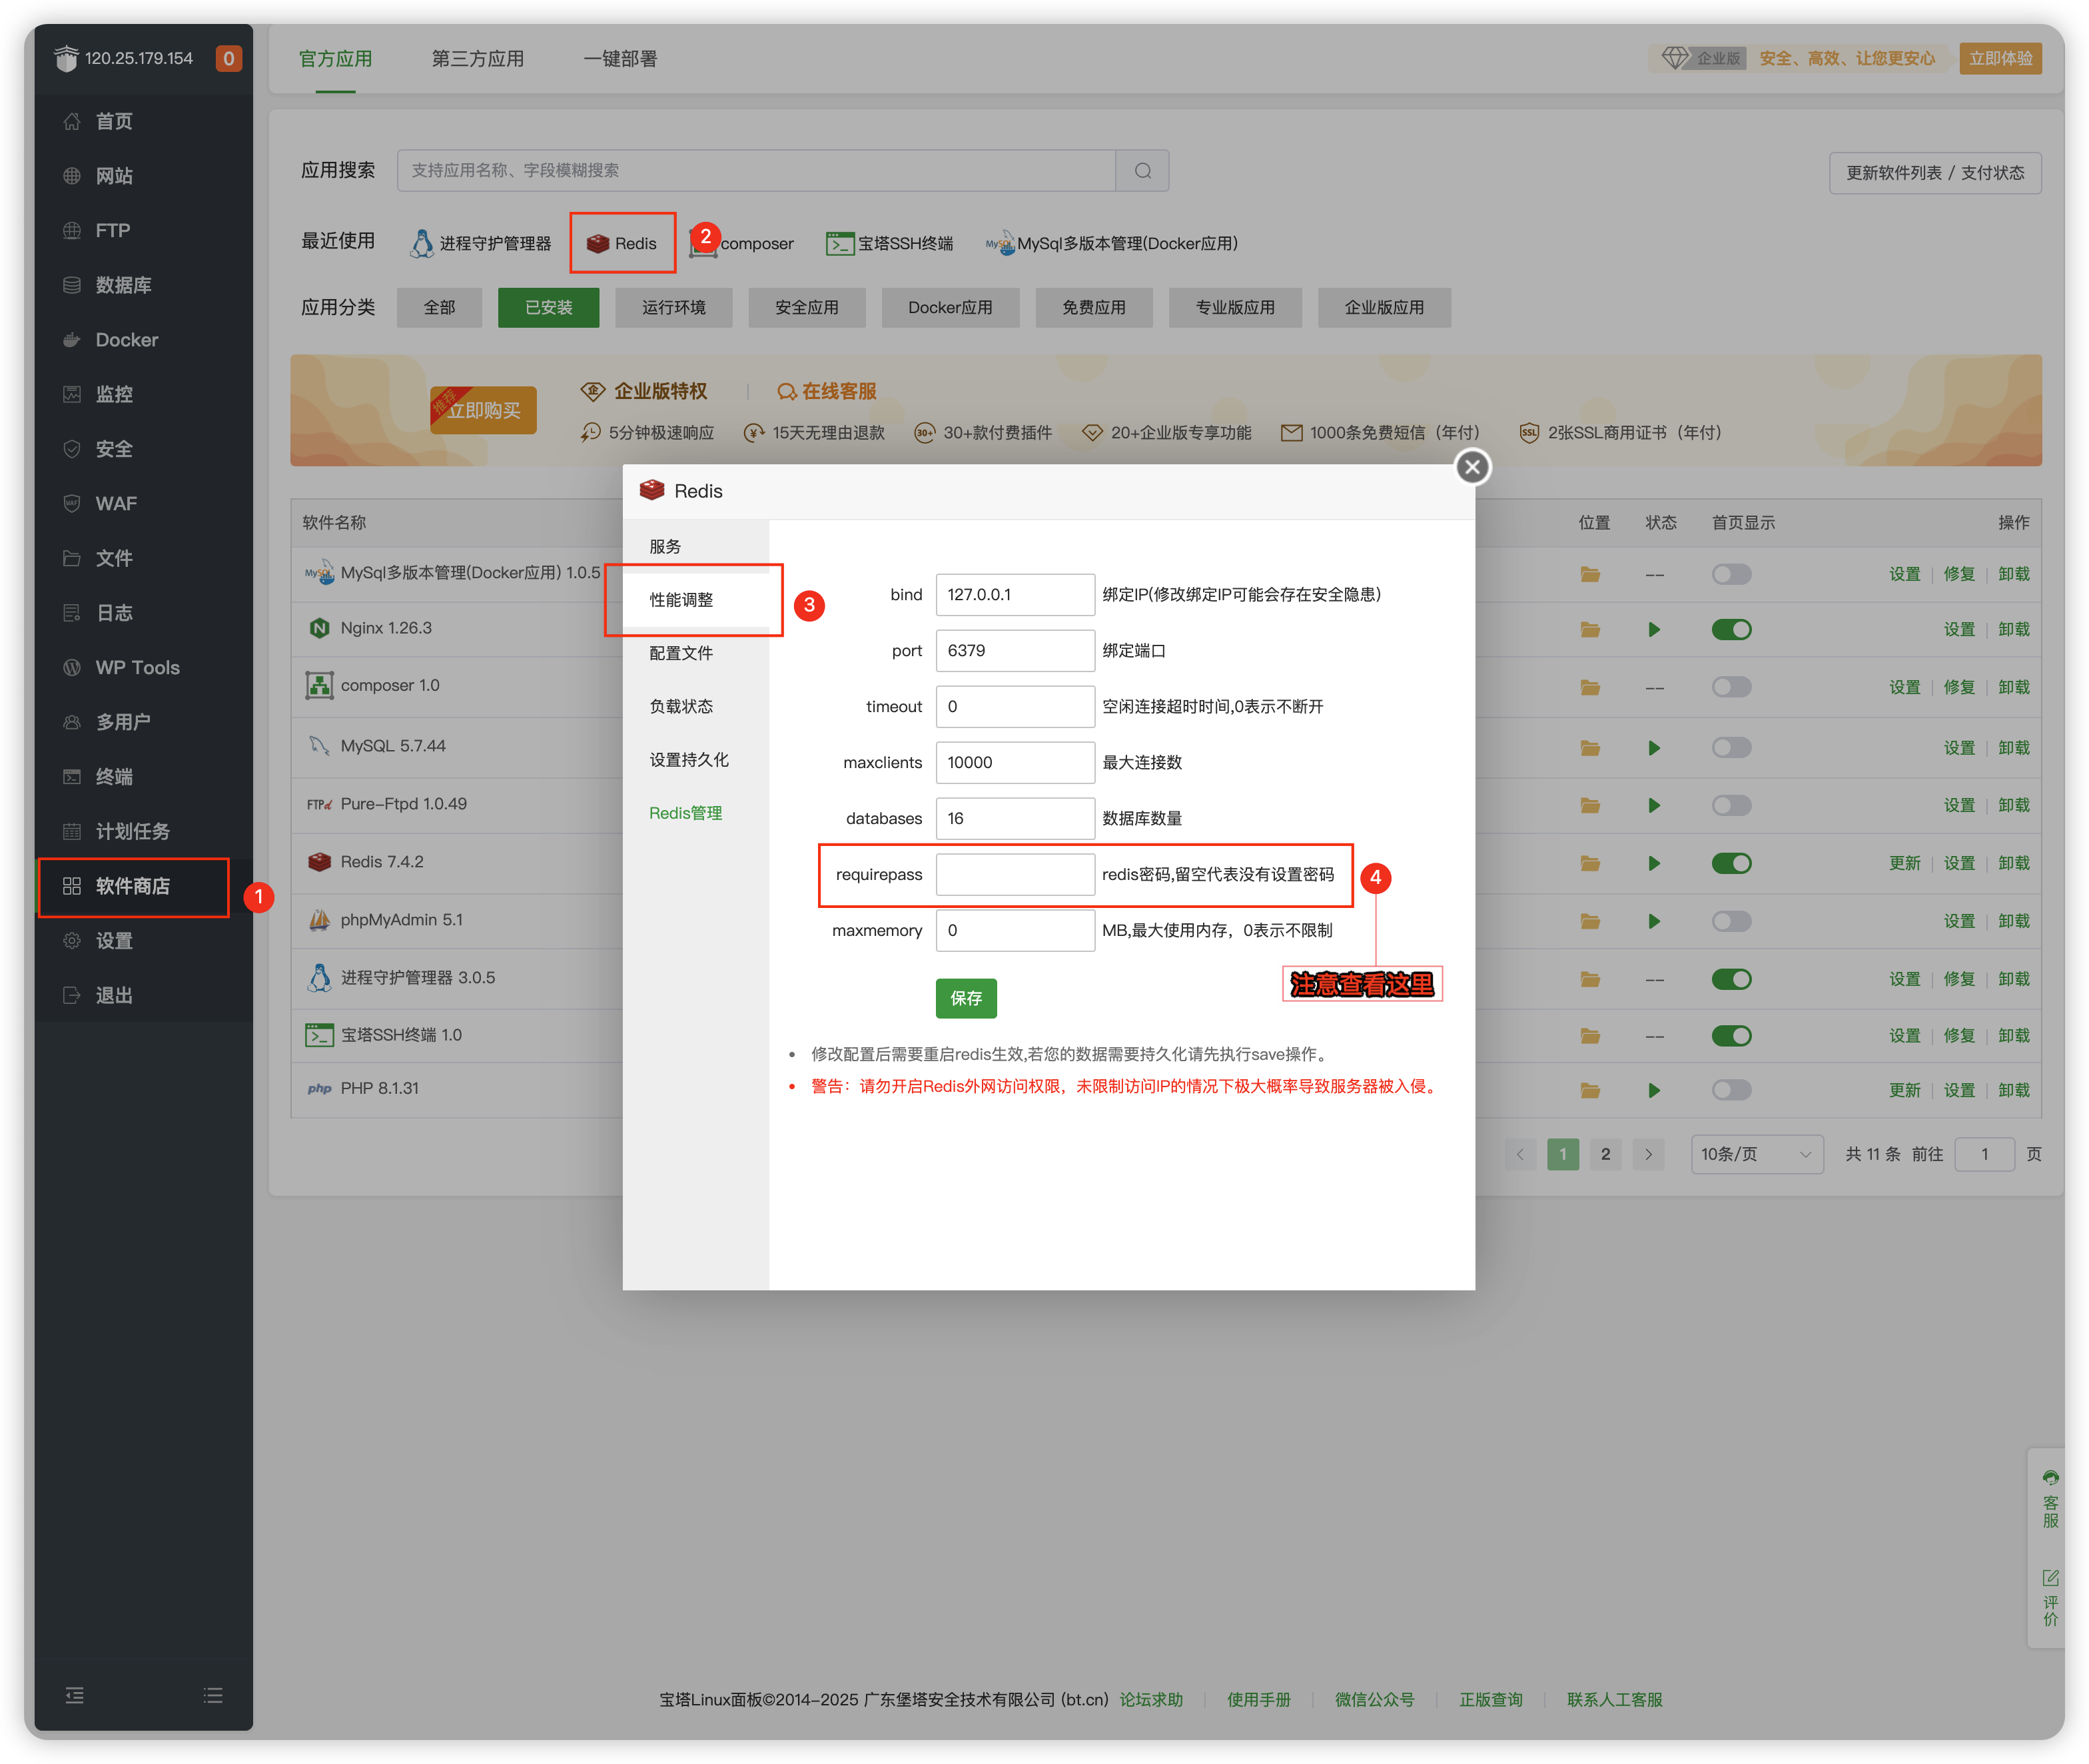
Task: Open the 10条/页 page size dropdown
Action: [1756, 1154]
